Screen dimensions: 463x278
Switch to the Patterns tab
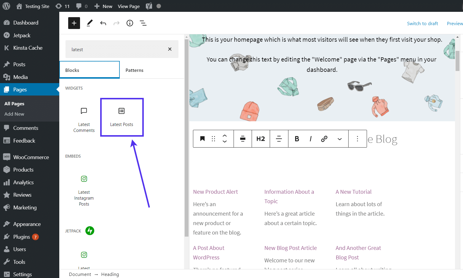pyautogui.click(x=135, y=70)
